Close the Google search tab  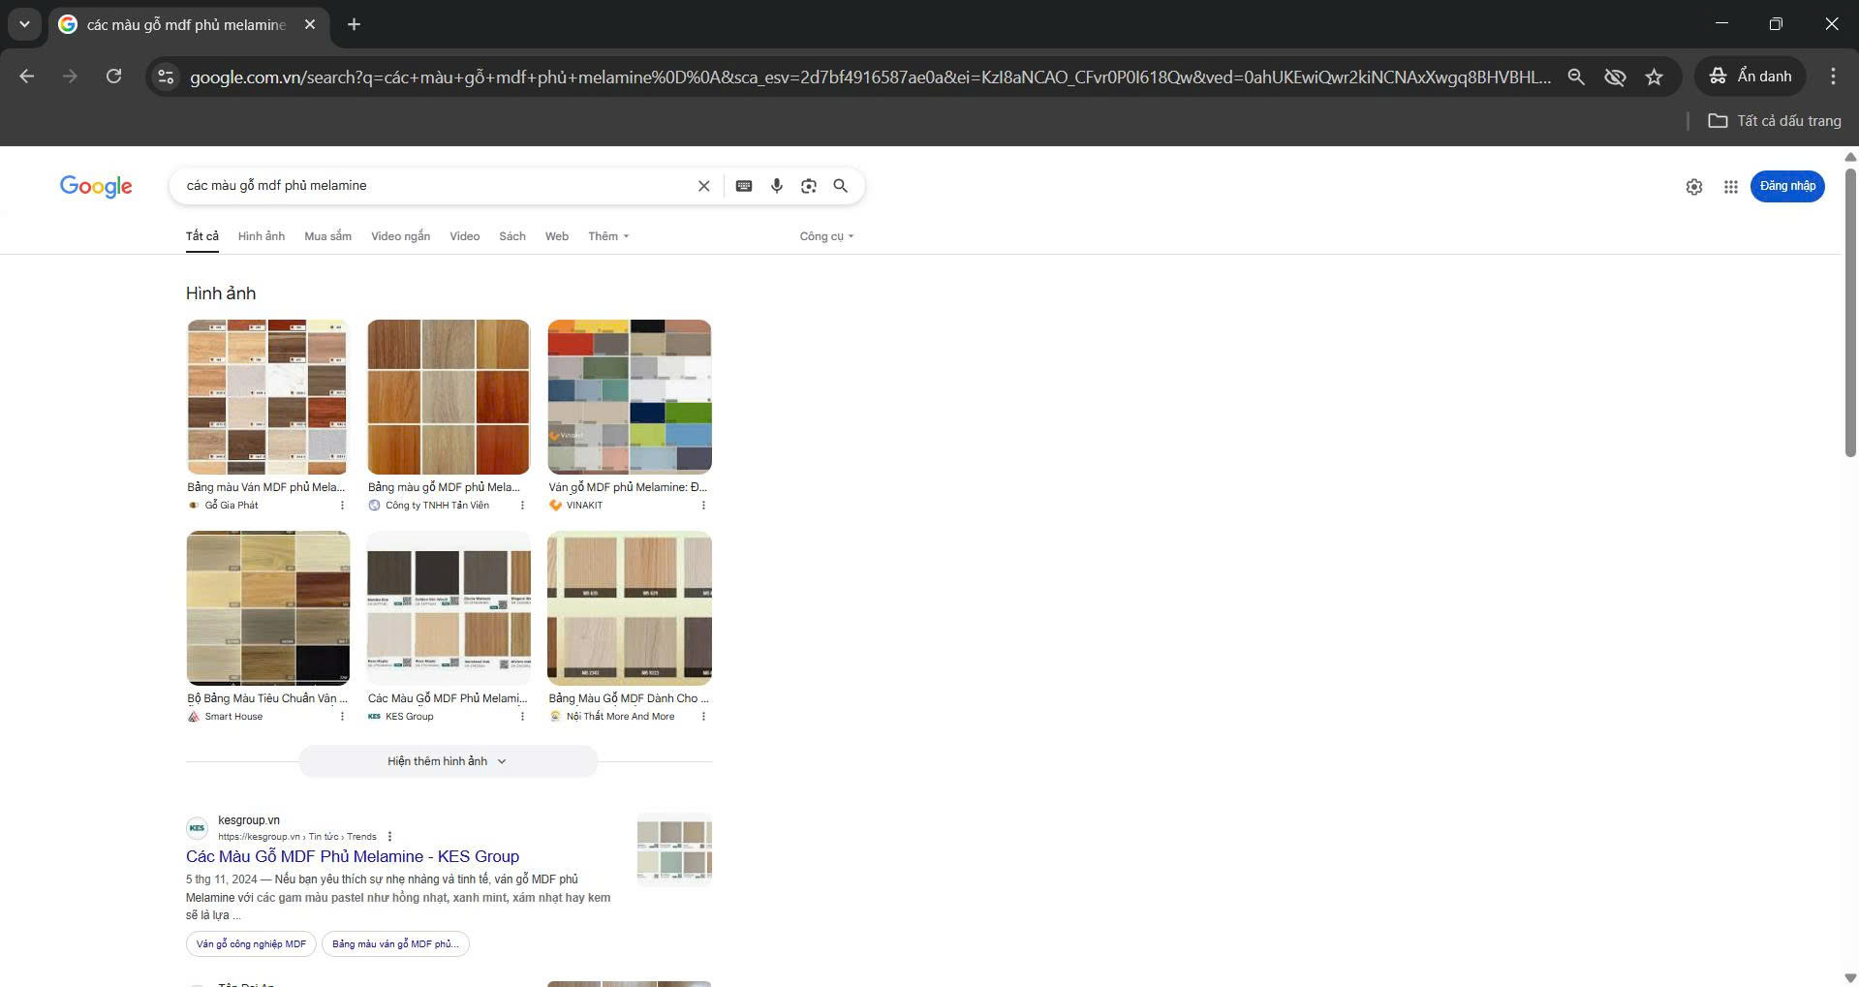click(310, 24)
